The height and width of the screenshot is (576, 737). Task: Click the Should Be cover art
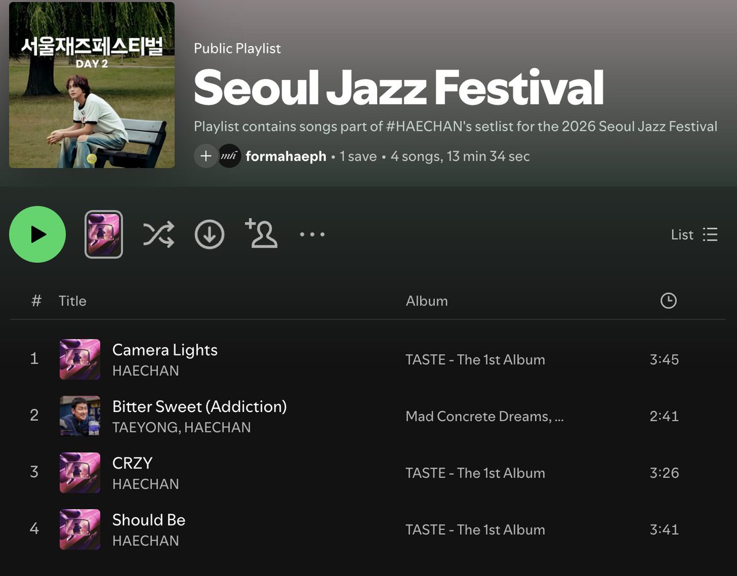click(80, 529)
